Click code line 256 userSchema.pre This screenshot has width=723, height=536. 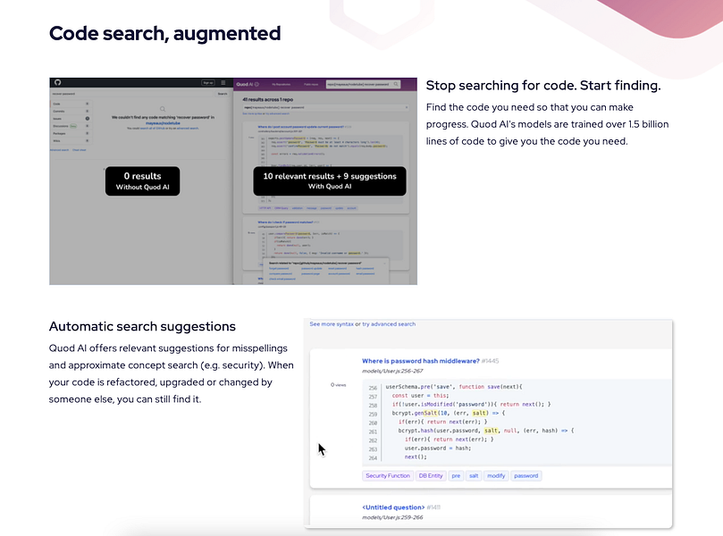(x=454, y=387)
